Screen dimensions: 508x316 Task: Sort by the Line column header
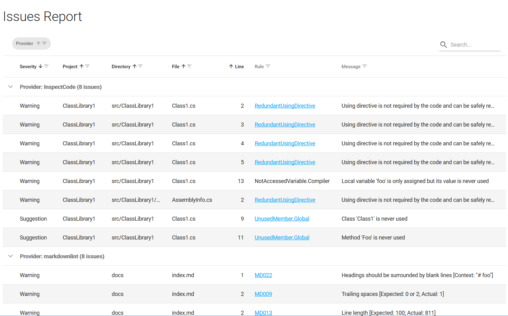pos(239,67)
